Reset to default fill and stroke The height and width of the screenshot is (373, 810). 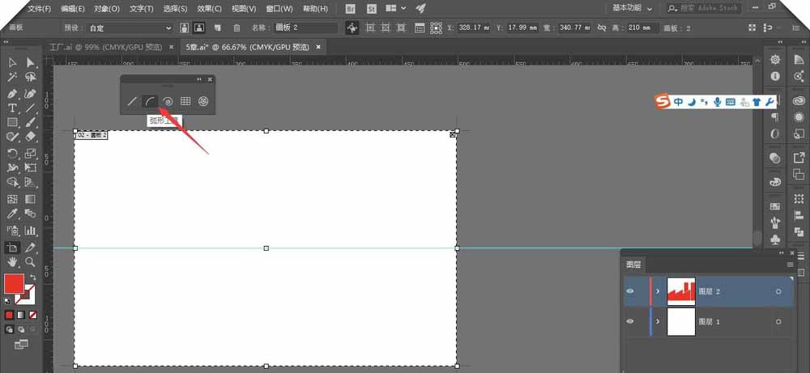(x=7, y=301)
